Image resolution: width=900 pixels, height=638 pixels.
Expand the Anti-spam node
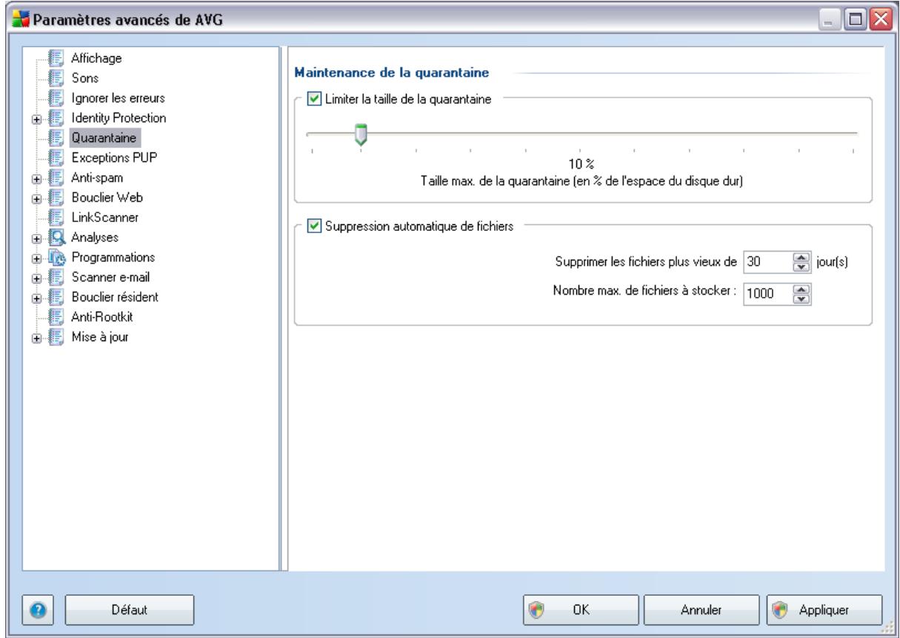[36, 178]
